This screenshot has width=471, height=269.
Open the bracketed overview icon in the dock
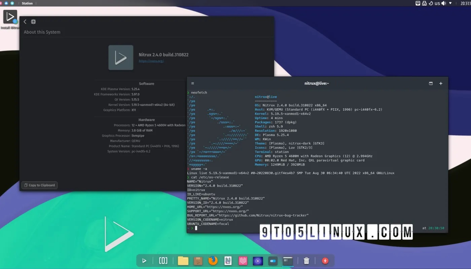163,261
